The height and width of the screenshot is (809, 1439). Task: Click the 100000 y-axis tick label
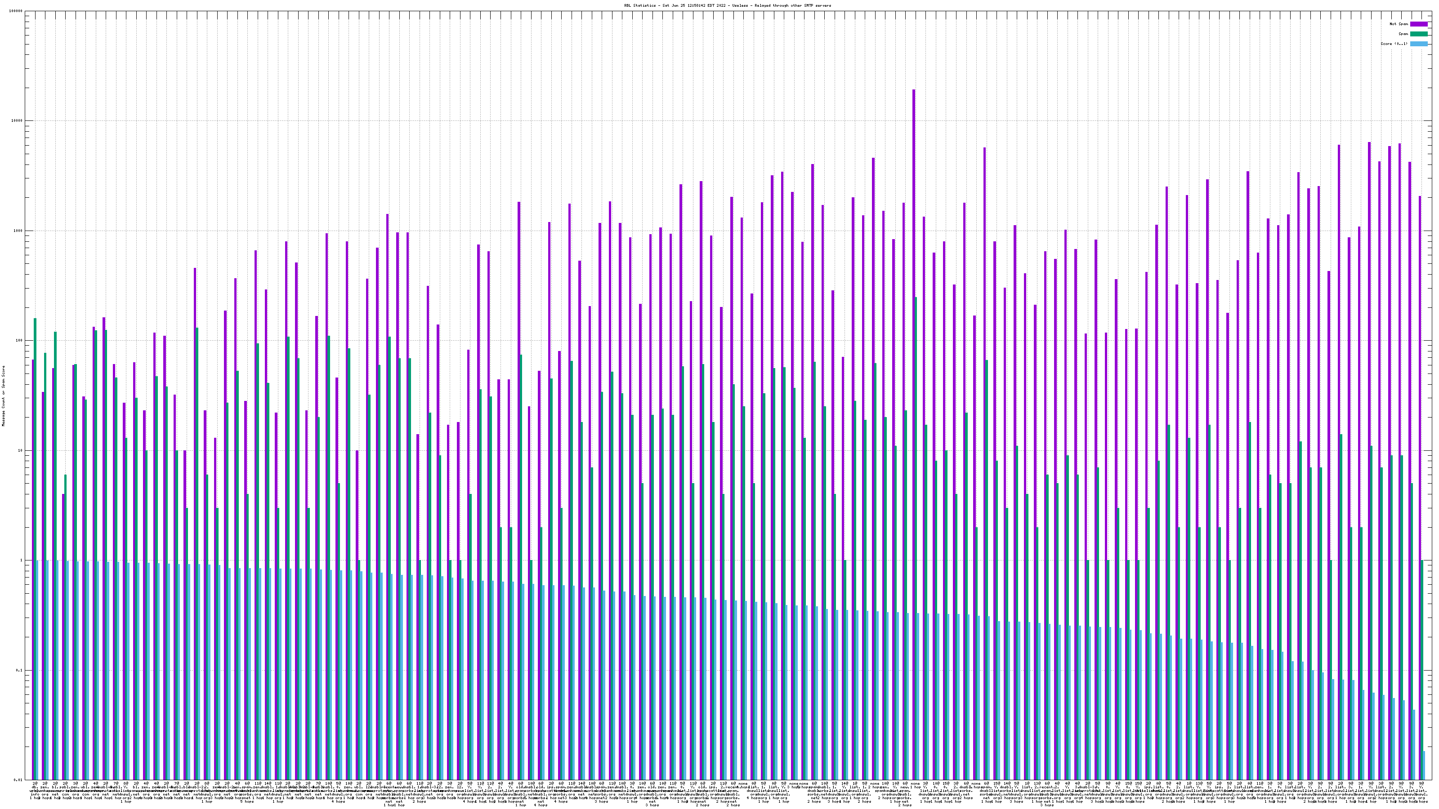(x=17, y=11)
